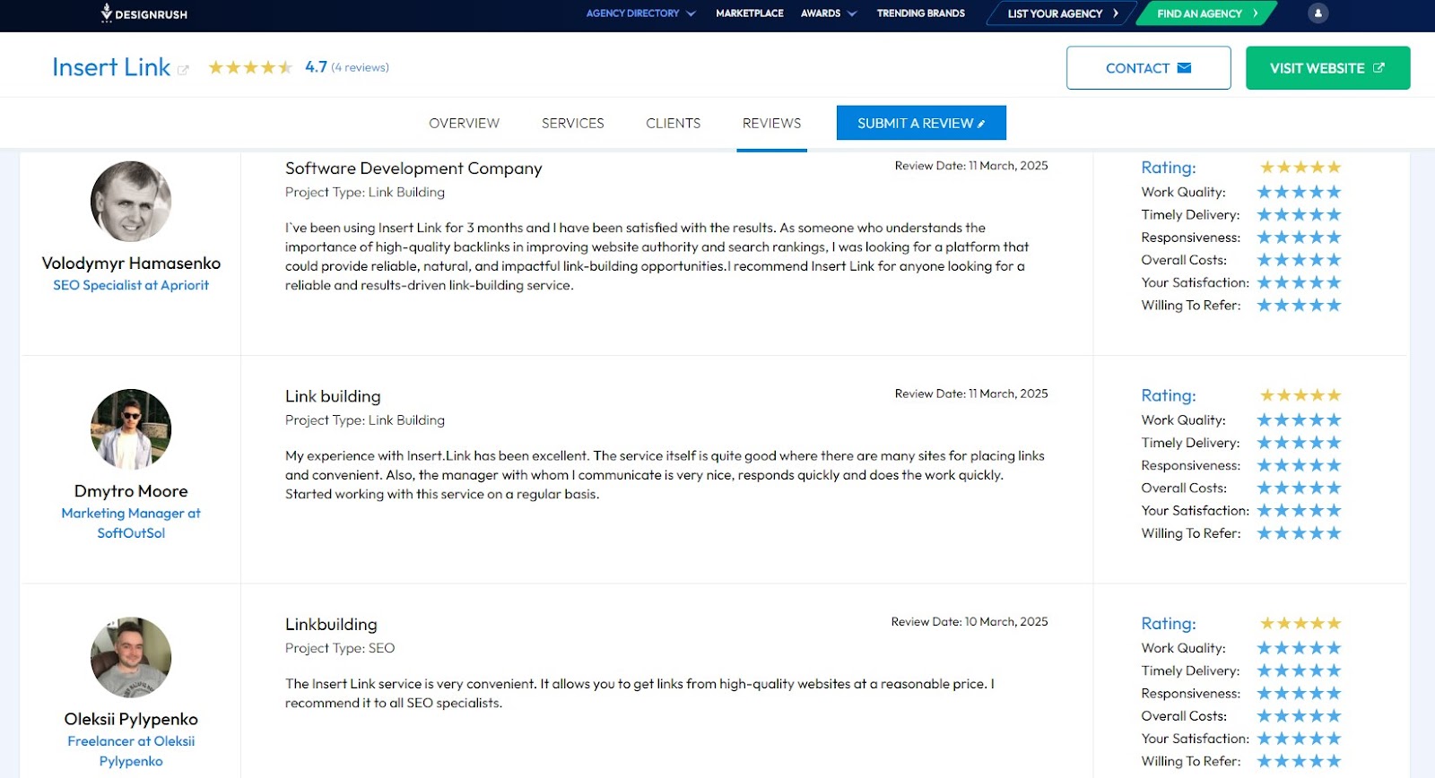
Task: Click the 'Link building' review title
Action: click(333, 396)
